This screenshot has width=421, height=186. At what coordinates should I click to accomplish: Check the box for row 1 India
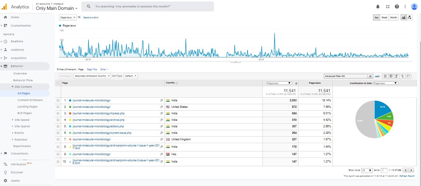click(x=58, y=100)
